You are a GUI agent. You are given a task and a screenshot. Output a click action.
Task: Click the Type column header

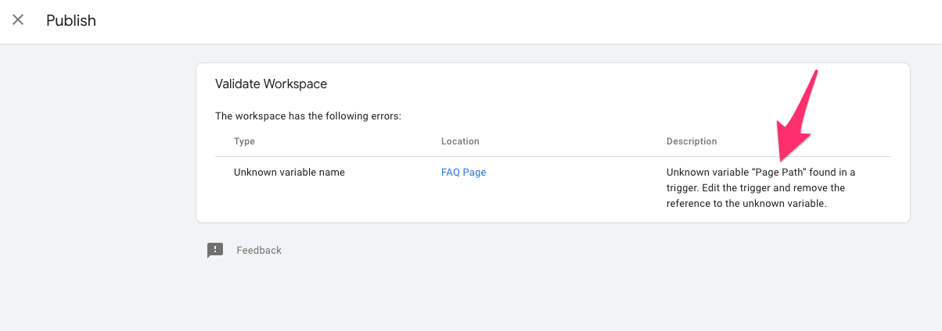pos(244,141)
